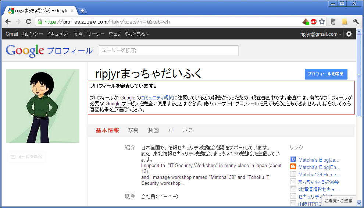Image resolution: width=364 pixels, height=208 pixels.
Task: Close the ripjyr profile tab
Action: (72, 11)
